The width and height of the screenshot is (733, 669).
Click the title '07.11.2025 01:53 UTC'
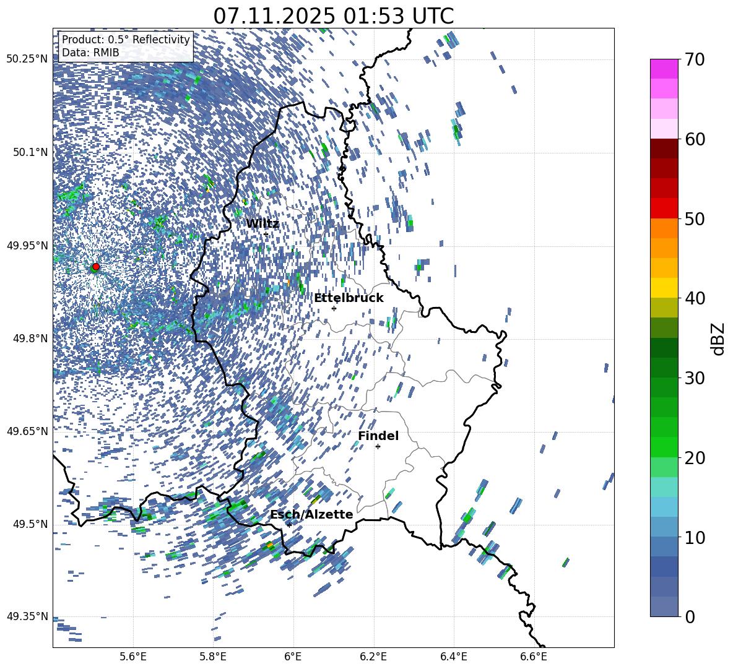[333, 16]
